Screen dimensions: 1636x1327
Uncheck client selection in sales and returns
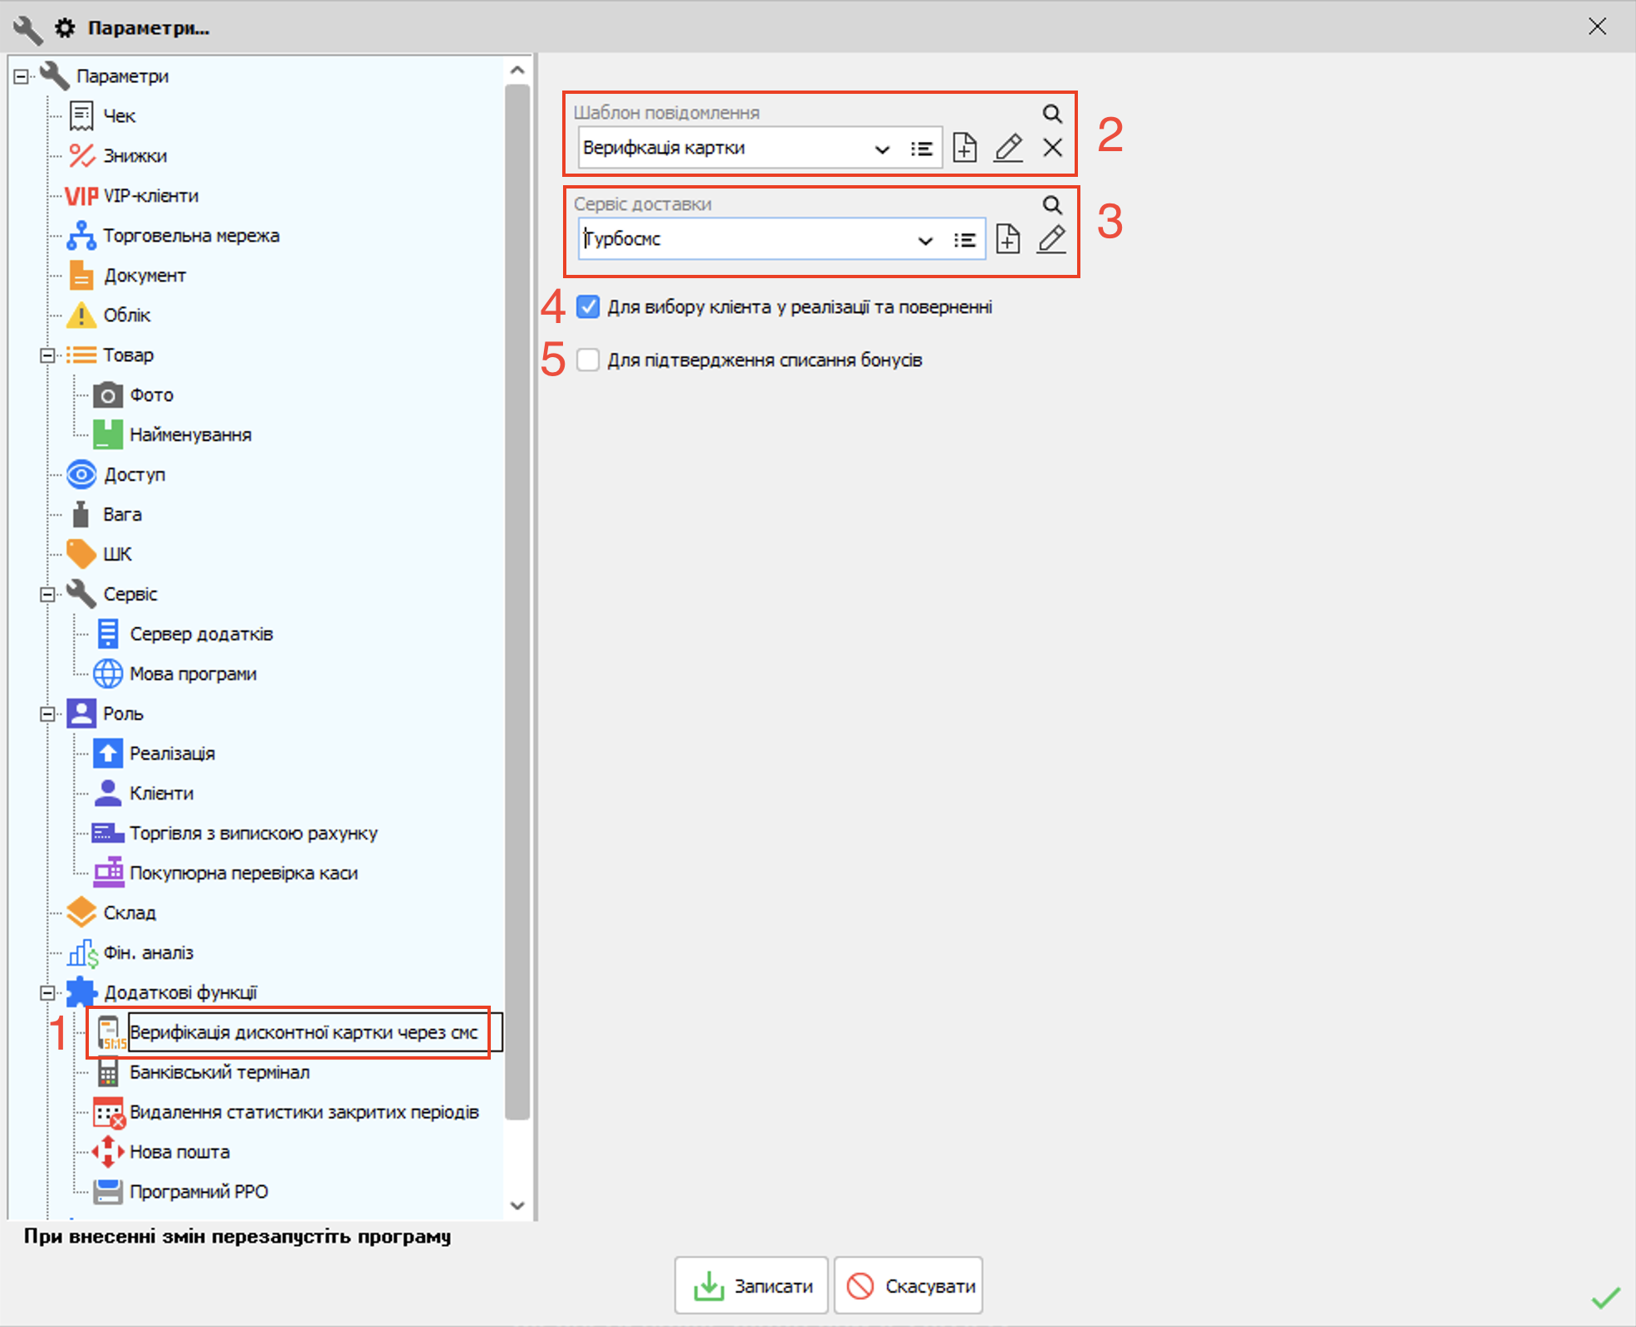click(x=588, y=307)
